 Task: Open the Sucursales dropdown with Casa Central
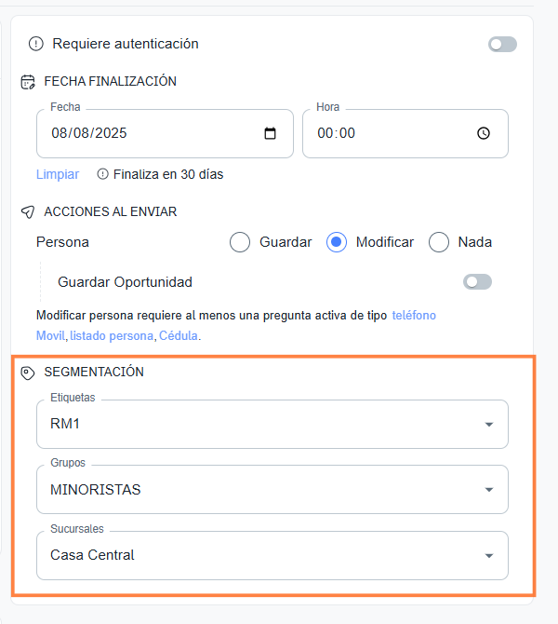[272, 555]
